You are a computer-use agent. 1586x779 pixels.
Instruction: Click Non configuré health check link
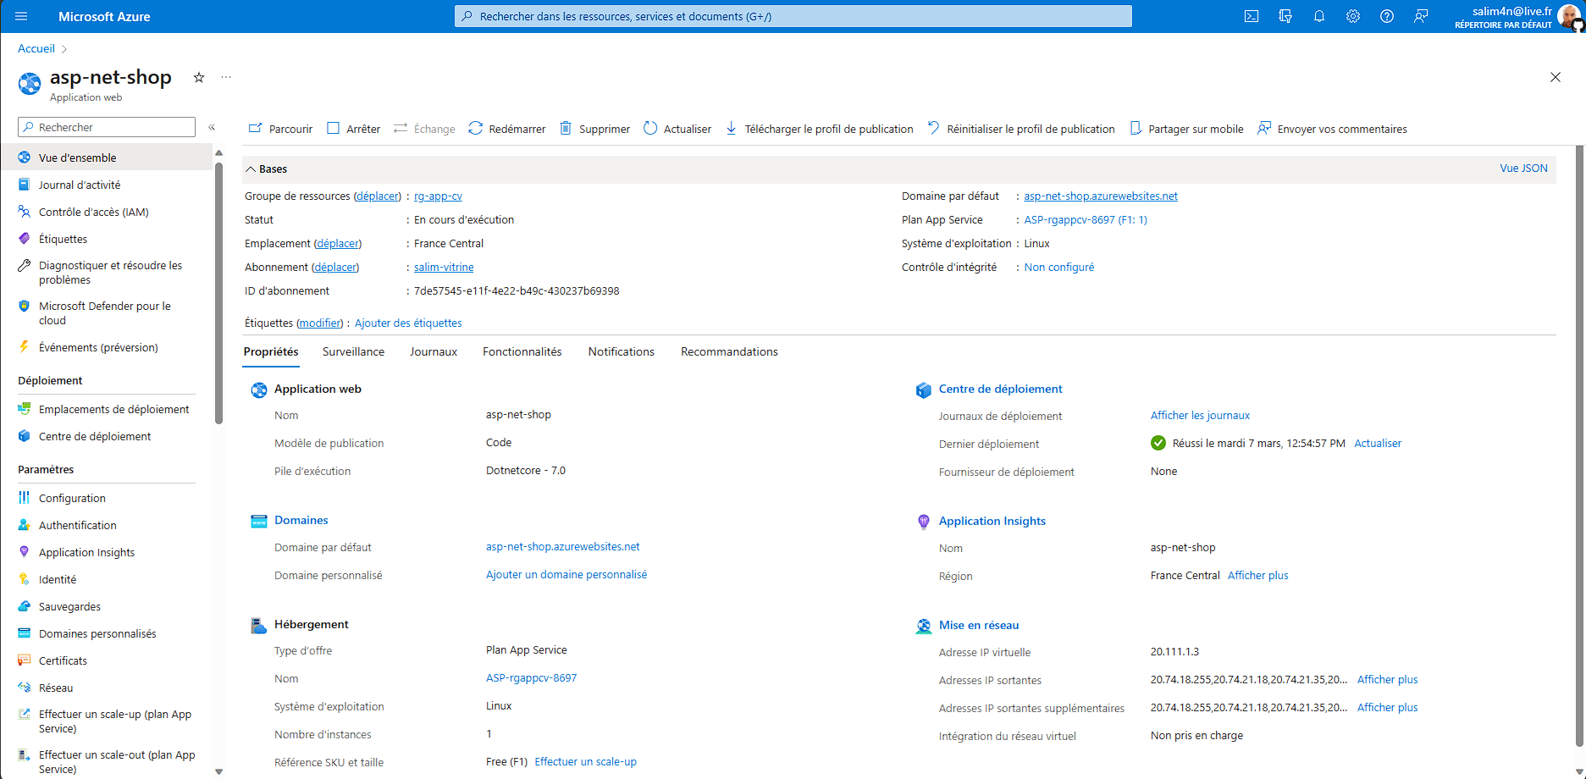pyautogui.click(x=1059, y=267)
